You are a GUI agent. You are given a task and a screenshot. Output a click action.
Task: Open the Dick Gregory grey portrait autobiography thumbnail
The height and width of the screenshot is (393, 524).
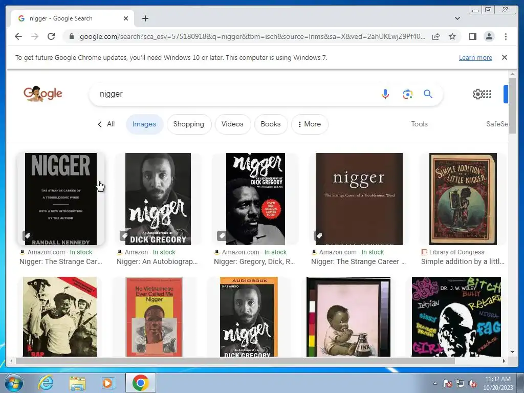tap(158, 199)
